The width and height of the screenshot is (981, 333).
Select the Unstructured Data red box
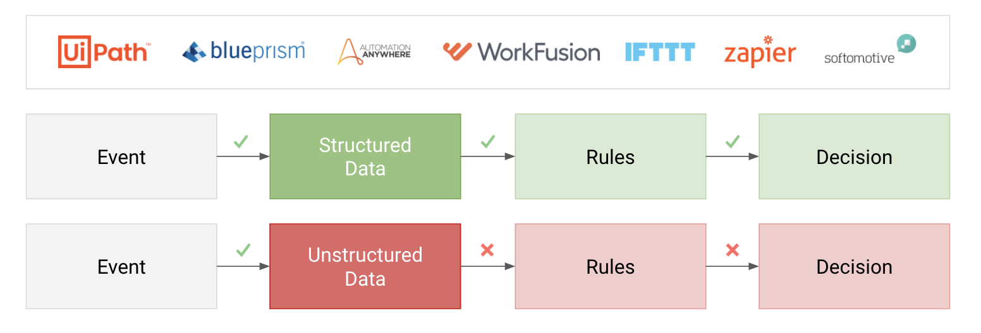pos(365,266)
